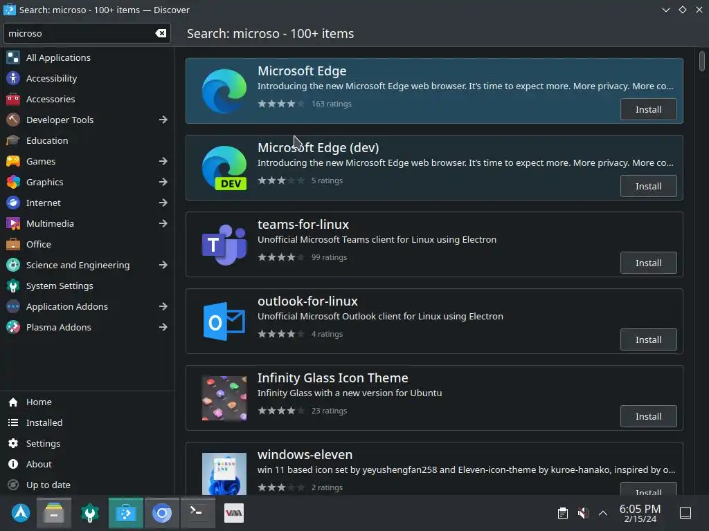Image resolution: width=709 pixels, height=531 pixels.
Task: Click the teams-for-linux app logo
Action: pyautogui.click(x=224, y=244)
